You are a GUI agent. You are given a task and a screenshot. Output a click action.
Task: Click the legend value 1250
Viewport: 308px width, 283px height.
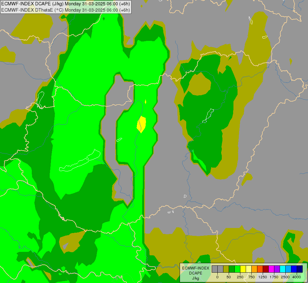click(262, 277)
